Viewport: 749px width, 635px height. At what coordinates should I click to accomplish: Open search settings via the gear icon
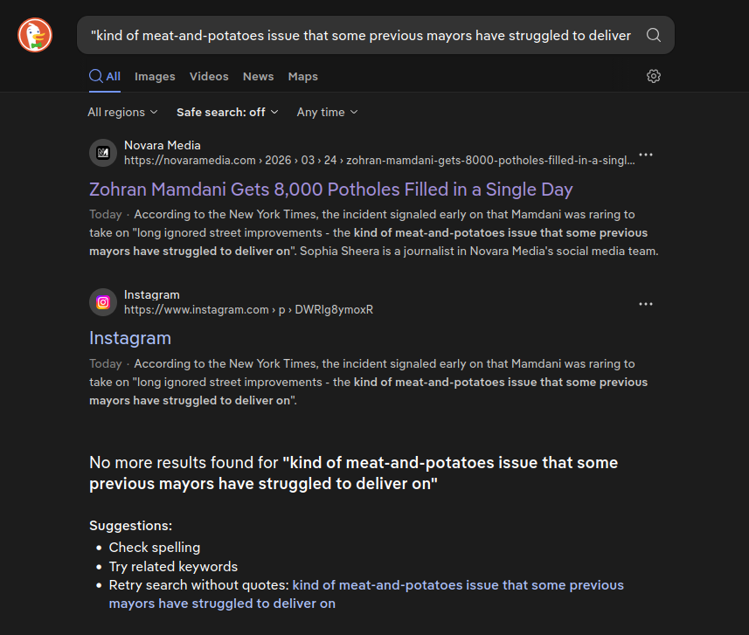pos(653,76)
